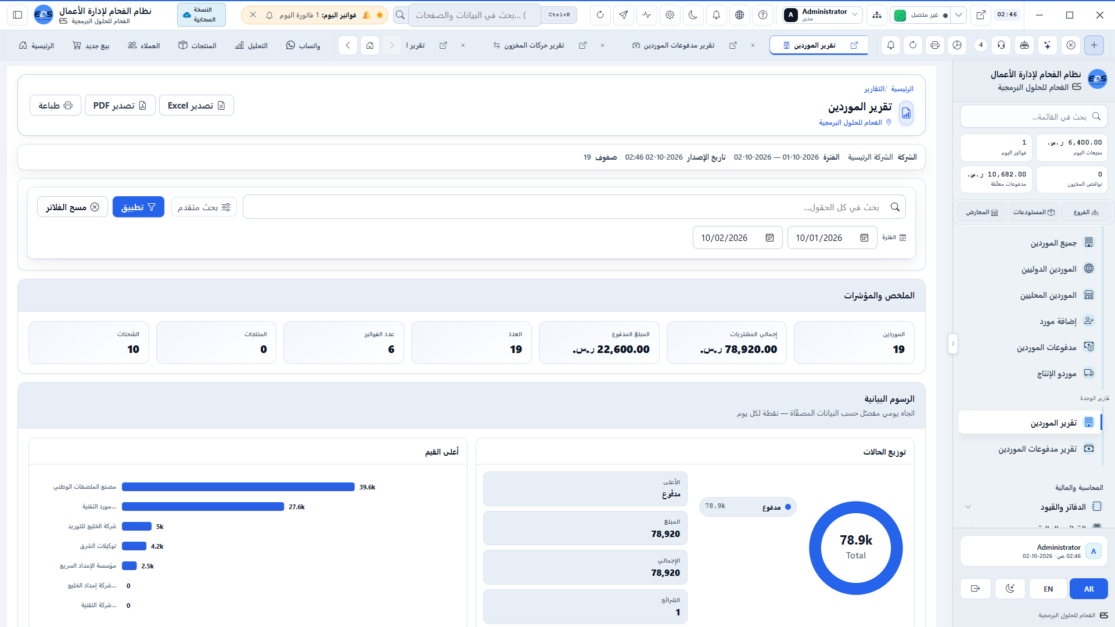The width and height of the screenshot is (1115, 627).
Task: Click the sparkle AI icon
Action: pyautogui.click(x=1048, y=45)
